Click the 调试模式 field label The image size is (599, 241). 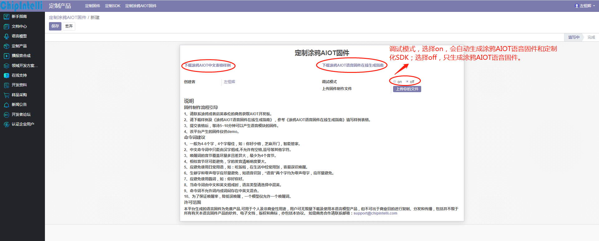(x=329, y=82)
